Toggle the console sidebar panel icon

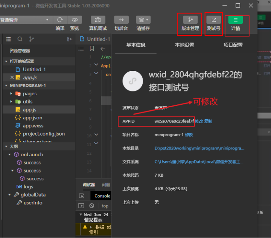click(x=81, y=206)
